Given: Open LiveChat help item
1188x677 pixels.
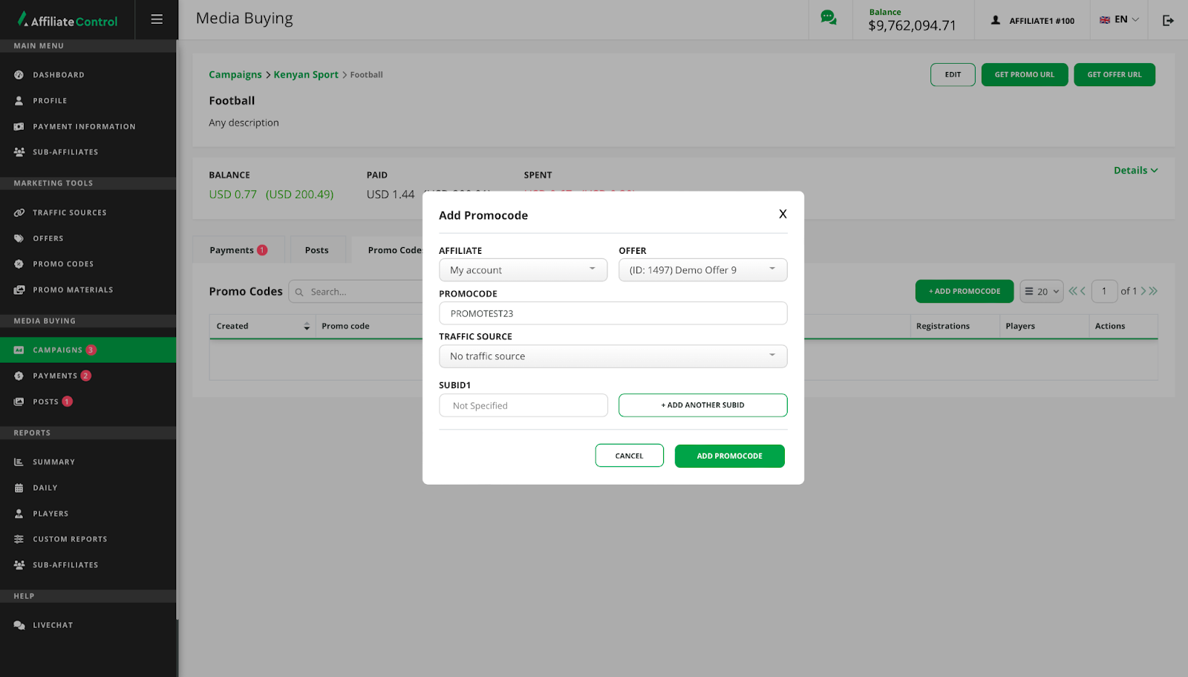Looking at the screenshot, I should (53, 626).
